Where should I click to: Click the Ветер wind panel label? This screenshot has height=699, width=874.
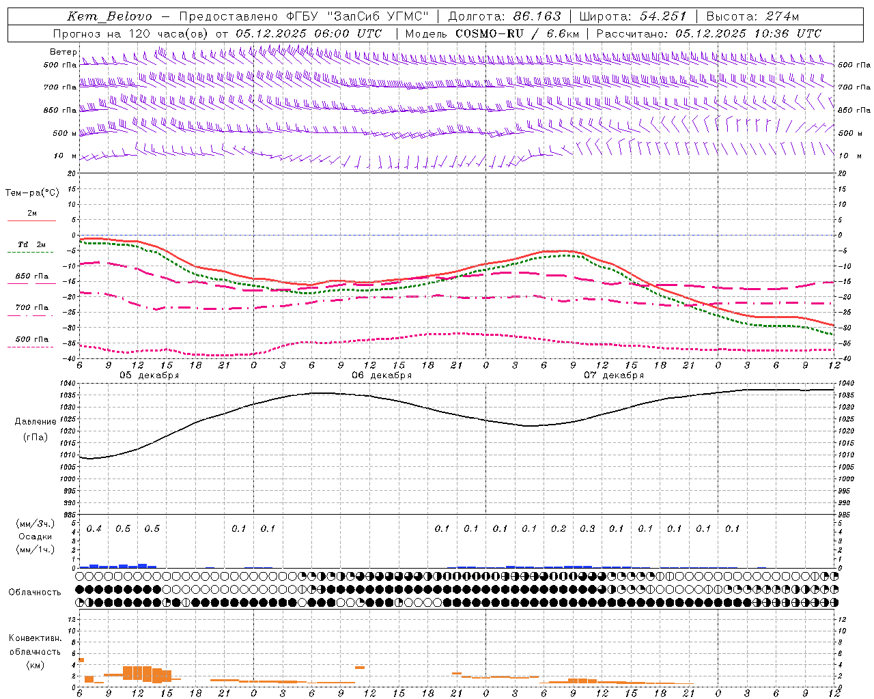tap(64, 52)
